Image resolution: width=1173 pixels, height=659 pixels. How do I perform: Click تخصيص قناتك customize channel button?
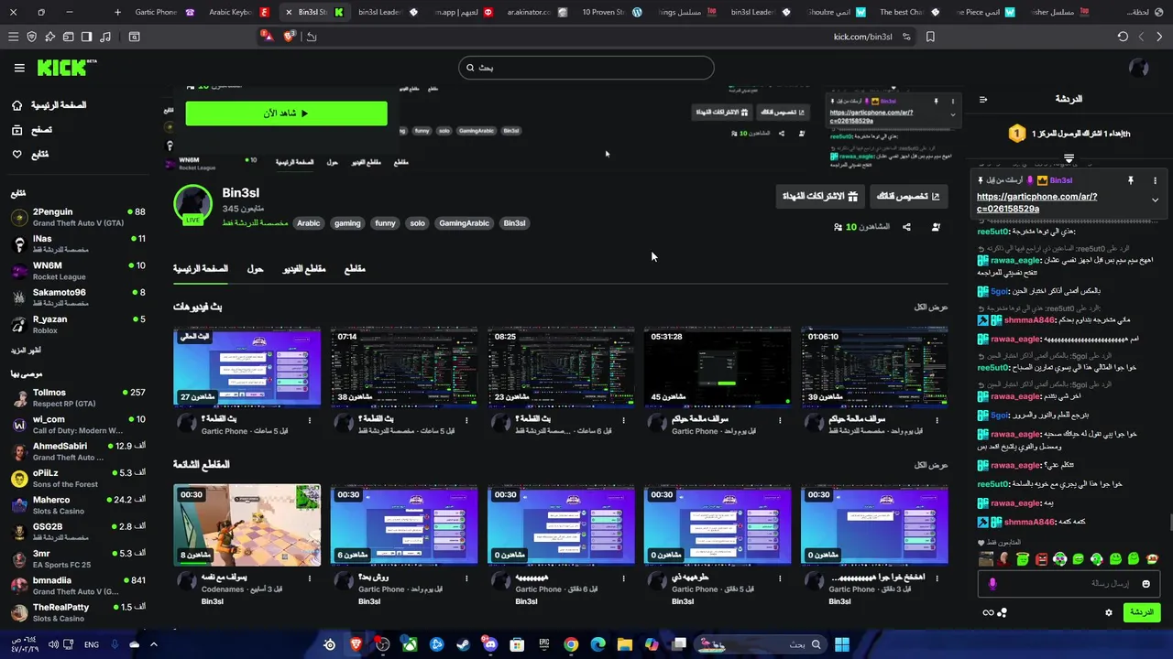point(907,196)
